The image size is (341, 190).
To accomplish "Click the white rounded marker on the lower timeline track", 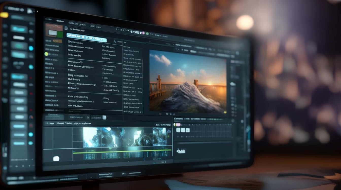I will pyautogui.click(x=56, y=159).
